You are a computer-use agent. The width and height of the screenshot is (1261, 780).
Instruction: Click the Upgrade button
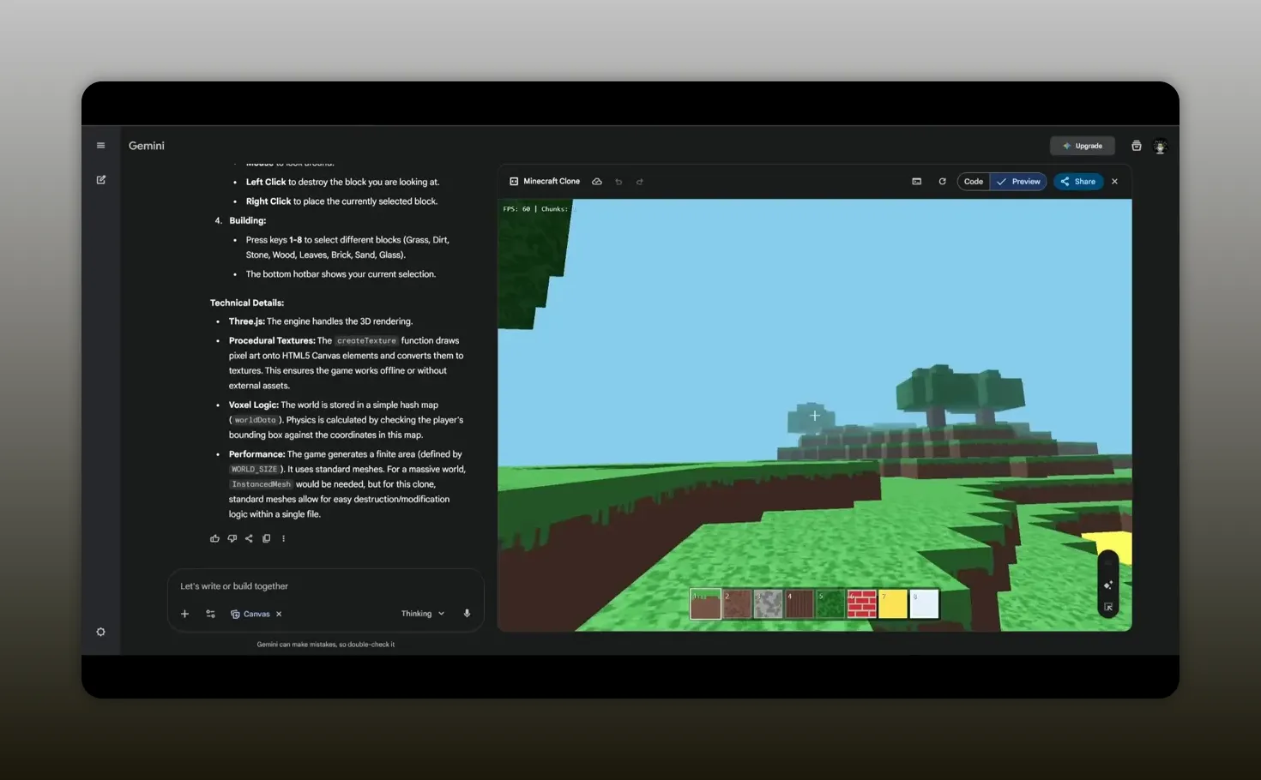click(x=1082, y=145)
